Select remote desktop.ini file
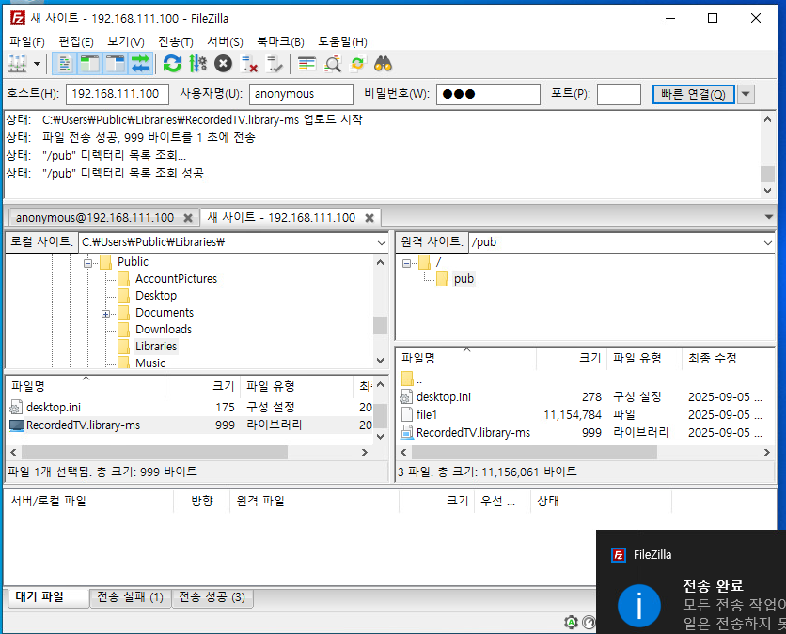Screen dimensions: 786x634 click(585, 397)
